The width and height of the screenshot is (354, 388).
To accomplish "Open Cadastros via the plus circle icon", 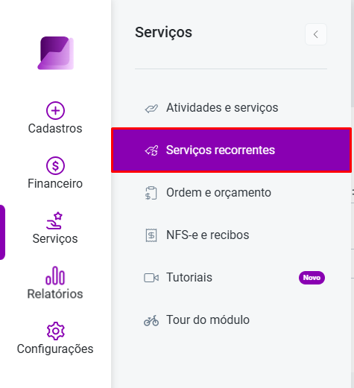I will click(x=55, y=110).
